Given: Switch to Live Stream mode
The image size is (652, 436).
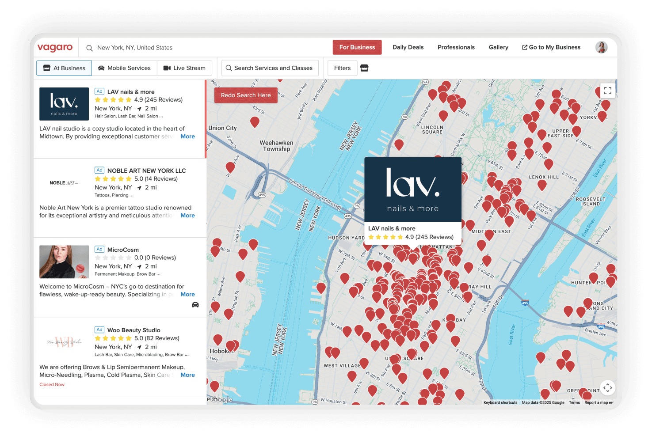Looking at the screenshot, I should [184, 68].
